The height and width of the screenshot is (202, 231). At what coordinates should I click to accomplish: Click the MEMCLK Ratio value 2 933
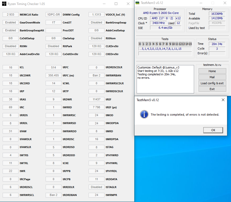point(11,14)
